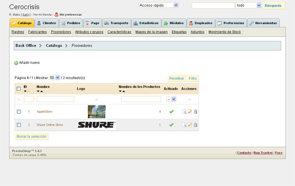Open the Pago tab
The width and height of the screenshot is (295, 186).
pyautogui.click(x=92, y=23)
